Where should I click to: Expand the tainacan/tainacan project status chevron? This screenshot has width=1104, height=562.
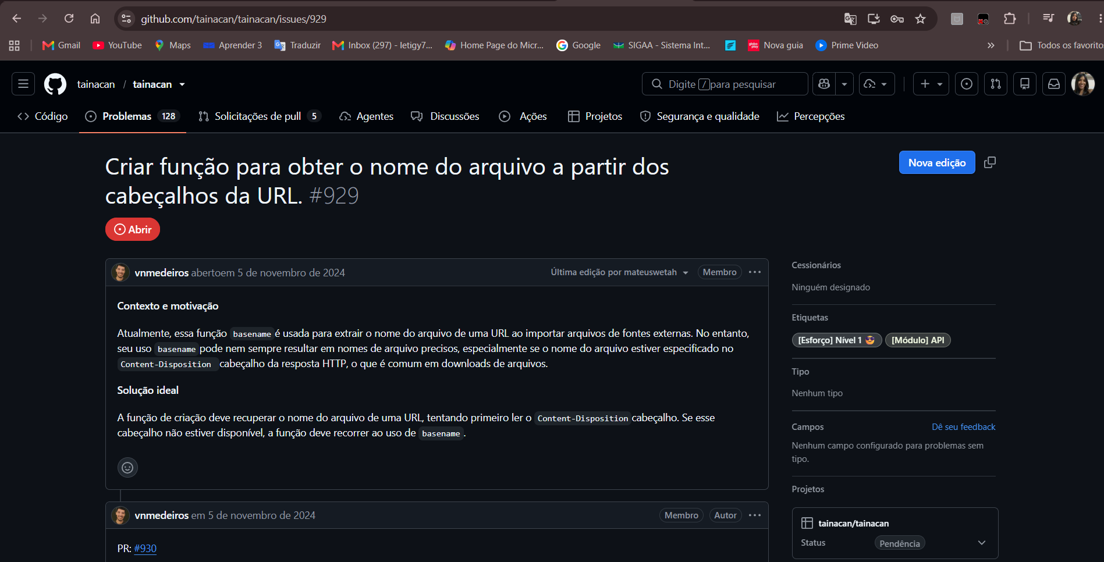point(982,543)
